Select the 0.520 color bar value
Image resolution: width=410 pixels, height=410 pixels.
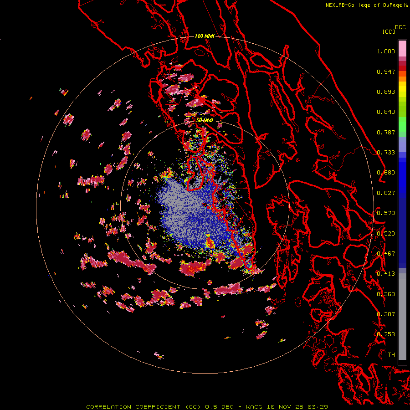386,234
